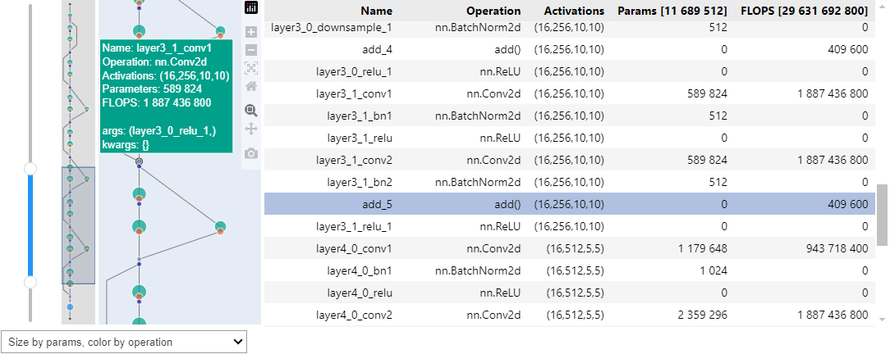This screenshot has height=354, width=890.
Task: Click the autoscale axes icon
Action: [x=251, y=67]
